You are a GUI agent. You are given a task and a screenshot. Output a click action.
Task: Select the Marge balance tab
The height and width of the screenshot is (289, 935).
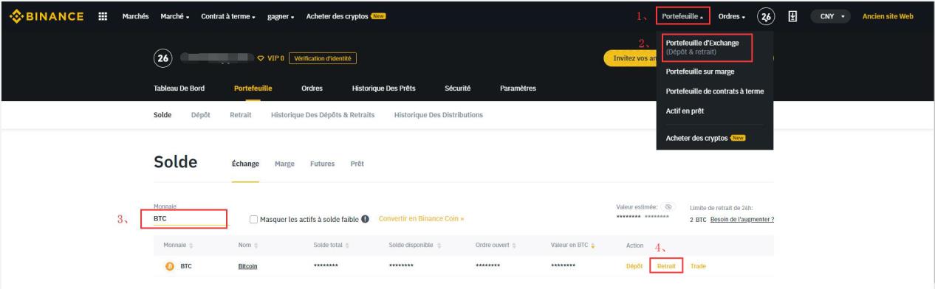click(284, 163)
